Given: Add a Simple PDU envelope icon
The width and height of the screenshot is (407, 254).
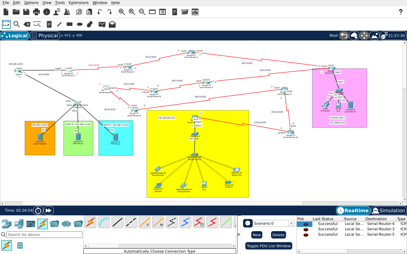Looking at the screenshot, I should point(102,24).
